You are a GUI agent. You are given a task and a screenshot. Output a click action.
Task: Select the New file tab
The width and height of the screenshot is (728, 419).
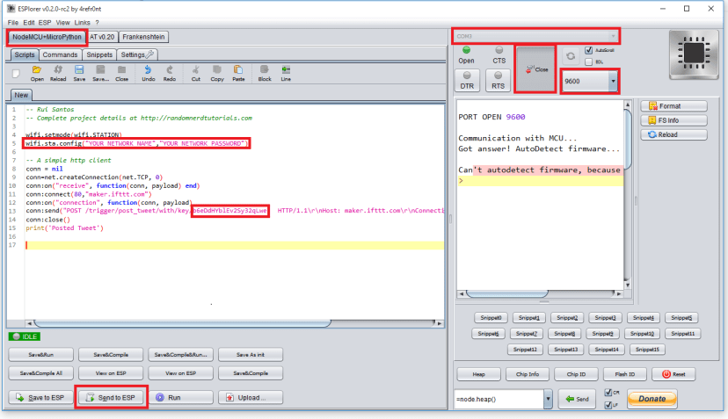click(x=21, y=95)
